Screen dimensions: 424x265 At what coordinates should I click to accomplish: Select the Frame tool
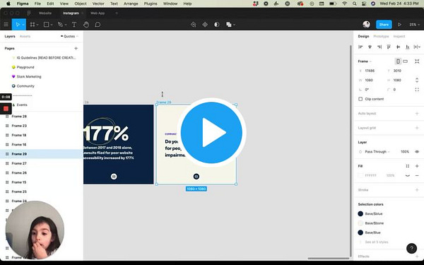(33, 25)
